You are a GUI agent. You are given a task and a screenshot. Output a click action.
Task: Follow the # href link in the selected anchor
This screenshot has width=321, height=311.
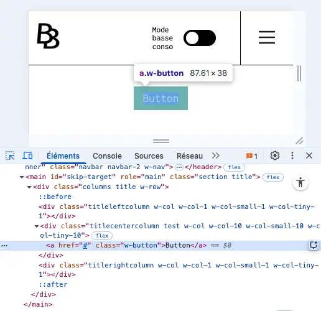[x=85, y=246]
